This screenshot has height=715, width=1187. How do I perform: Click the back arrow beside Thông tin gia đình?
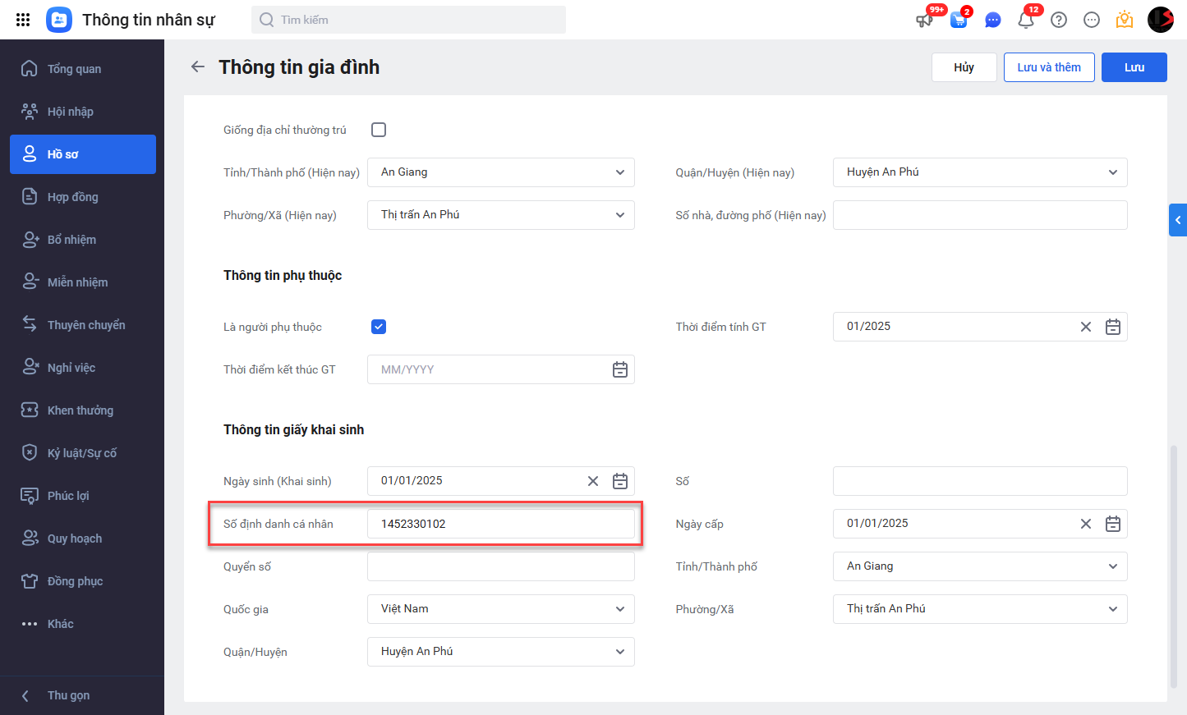tap(197, 67)
